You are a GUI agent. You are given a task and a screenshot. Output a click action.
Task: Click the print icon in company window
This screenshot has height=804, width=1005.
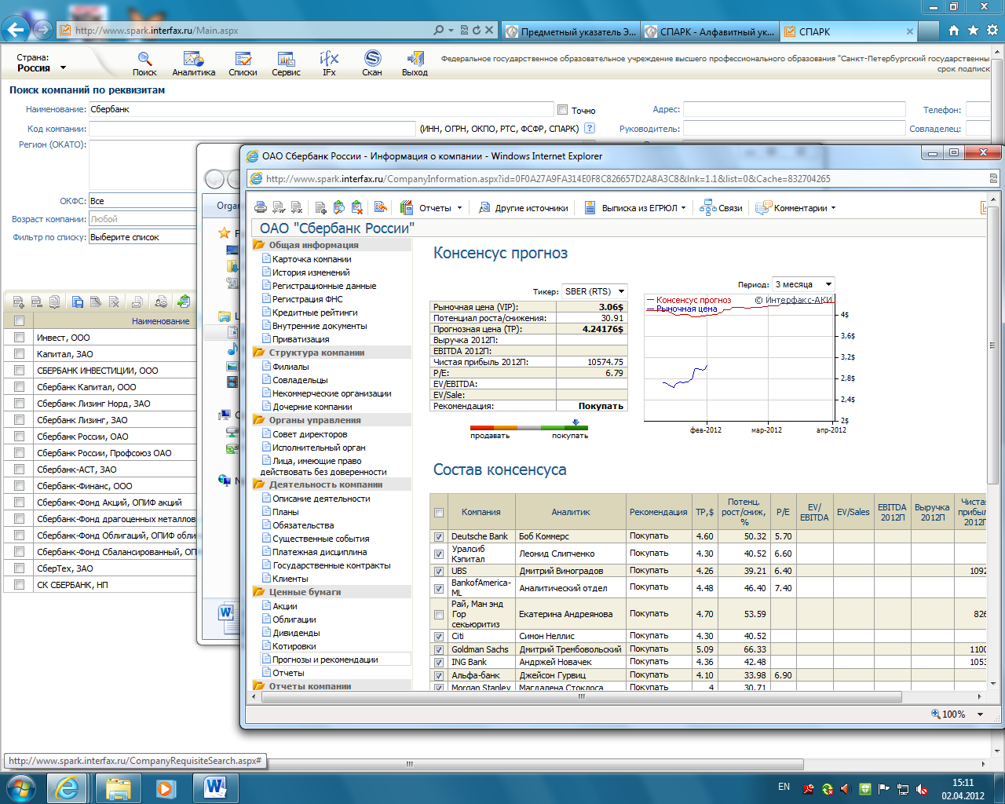tap(261, 207)
